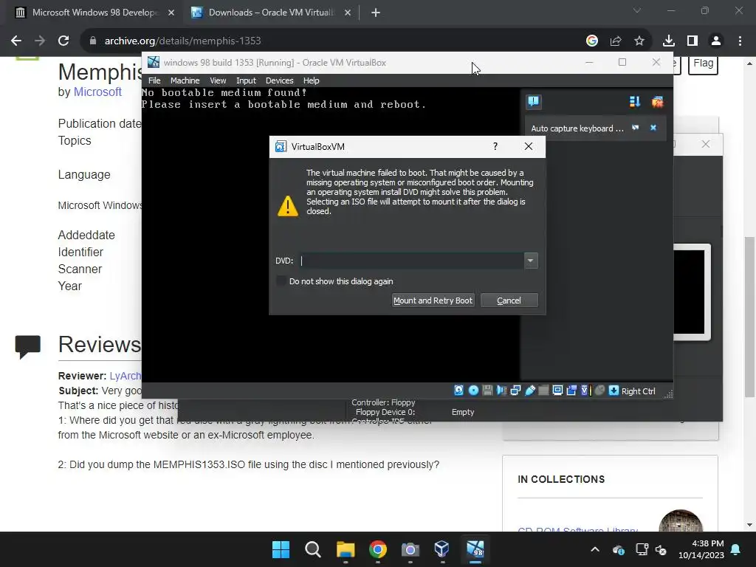Bookmark this page with the star icon
This screenshot has height=567, width=756.
tap(639, 41)
